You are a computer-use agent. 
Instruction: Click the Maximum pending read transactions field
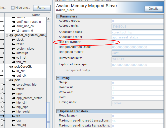tap(138, 121)
